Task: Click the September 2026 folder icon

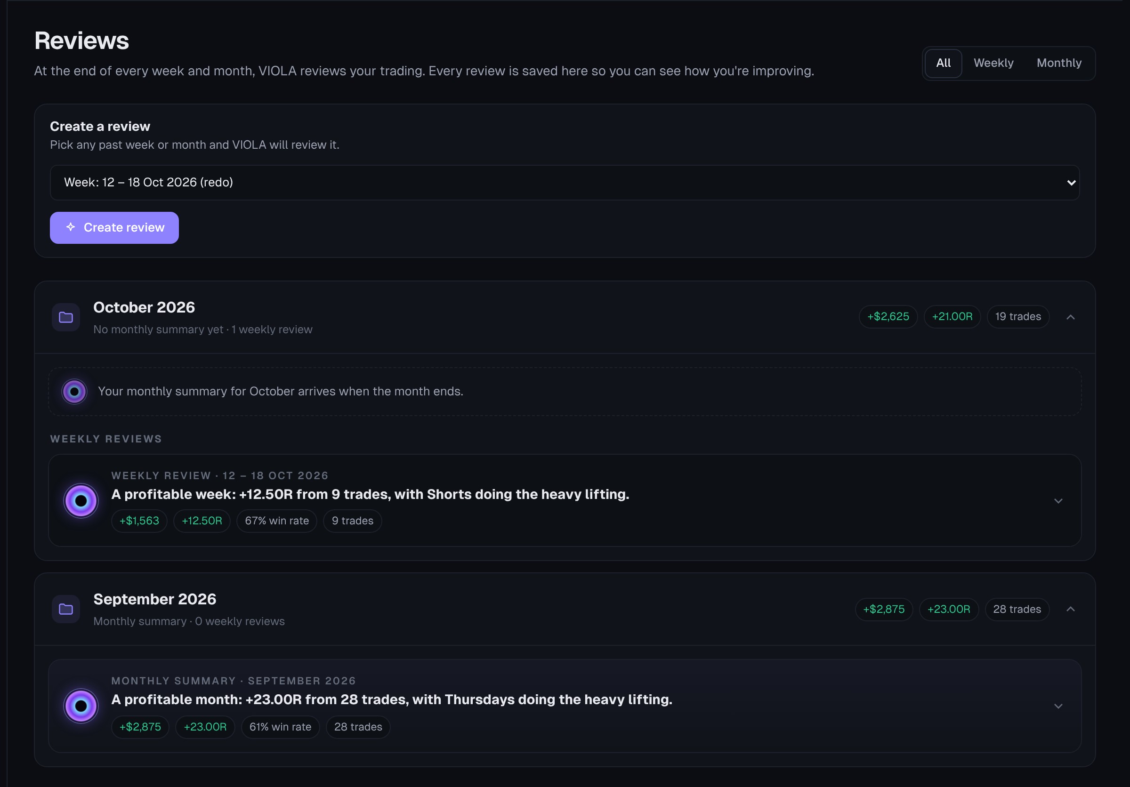Action: 66,610
